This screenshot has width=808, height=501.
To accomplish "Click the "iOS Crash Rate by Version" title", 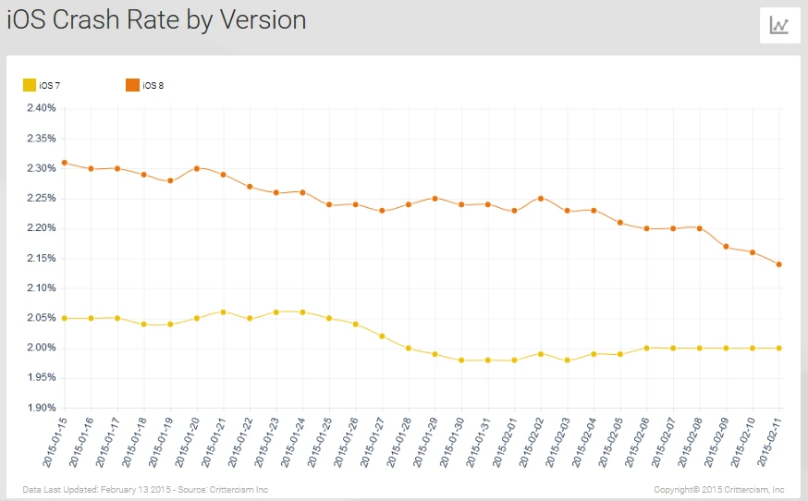I will 156,20.
